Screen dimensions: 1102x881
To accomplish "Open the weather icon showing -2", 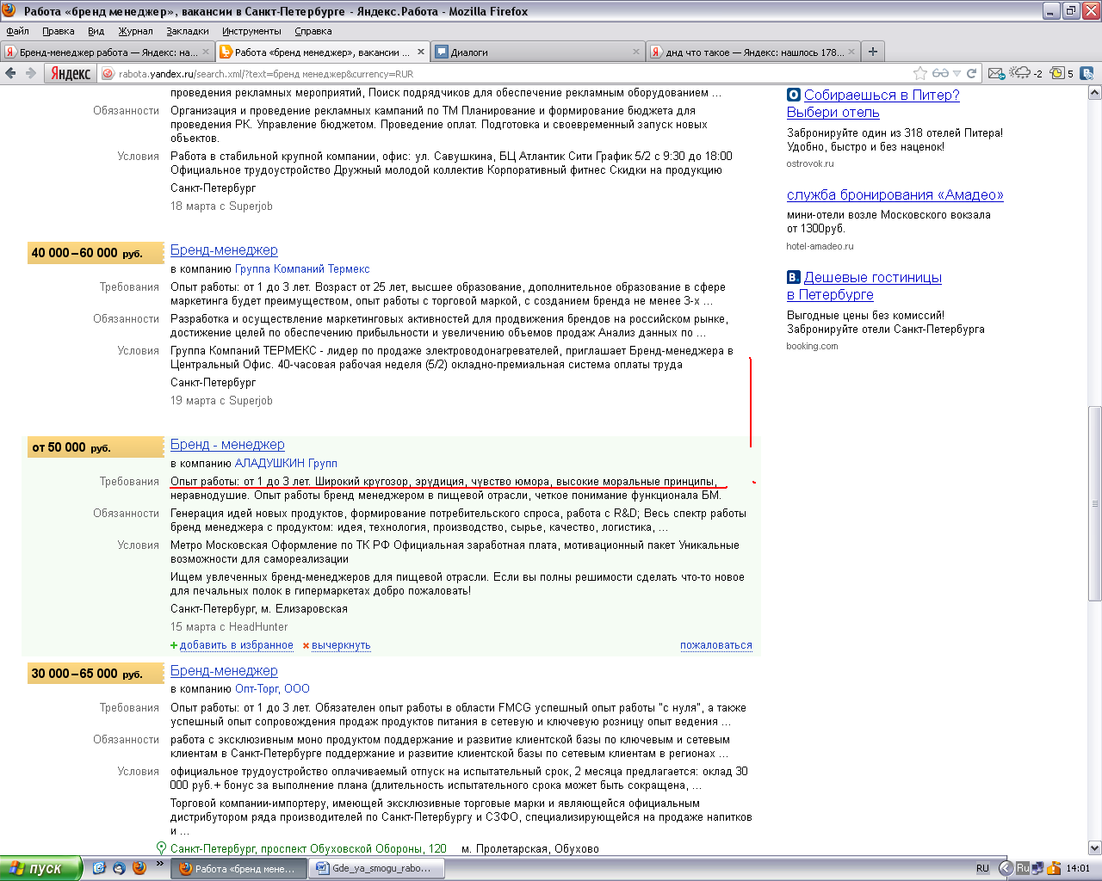I will [1025, 73].
